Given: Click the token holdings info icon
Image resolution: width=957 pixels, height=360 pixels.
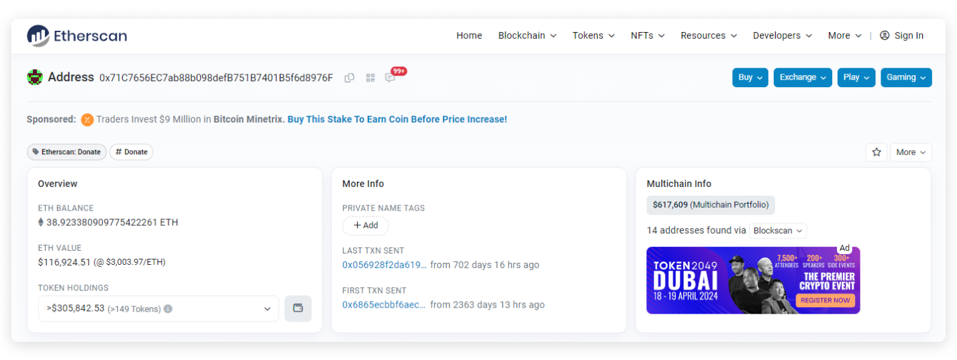Looking at the screenshot, I should [168, 309].
